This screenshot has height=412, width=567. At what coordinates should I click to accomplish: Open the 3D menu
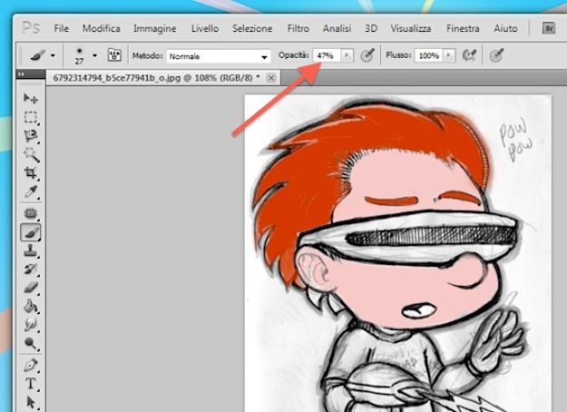371,28
